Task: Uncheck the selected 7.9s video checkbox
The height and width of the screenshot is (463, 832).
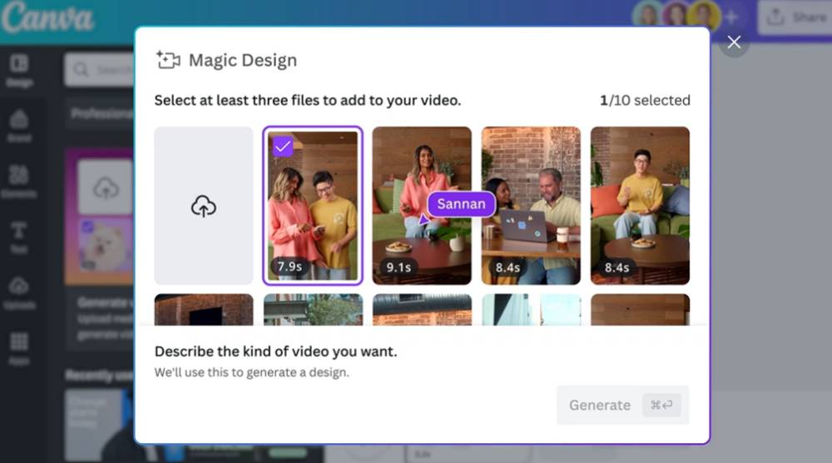Action: coord(283,146)
